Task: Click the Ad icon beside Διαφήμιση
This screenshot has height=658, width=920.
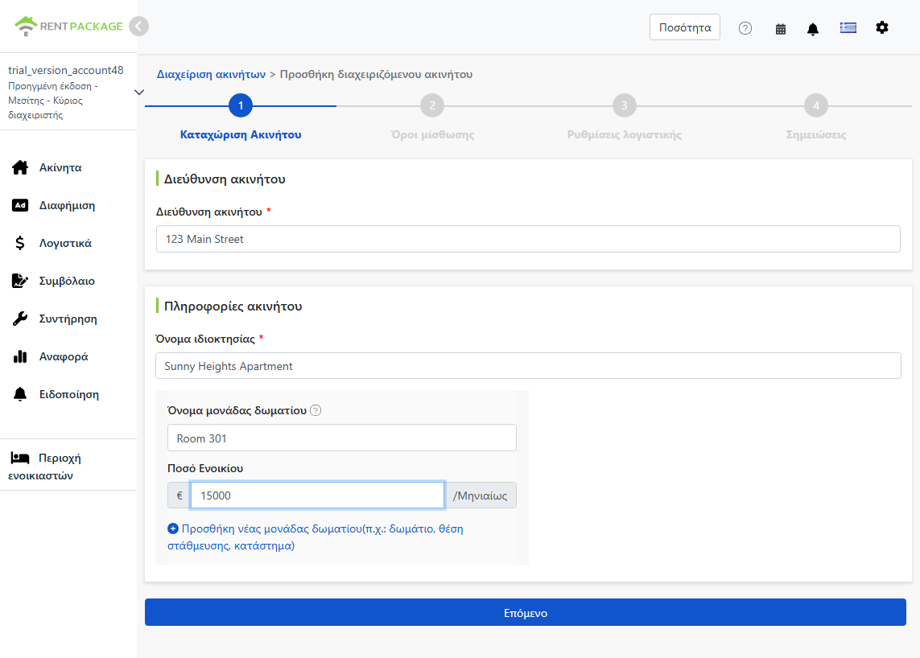Action: 20,205
